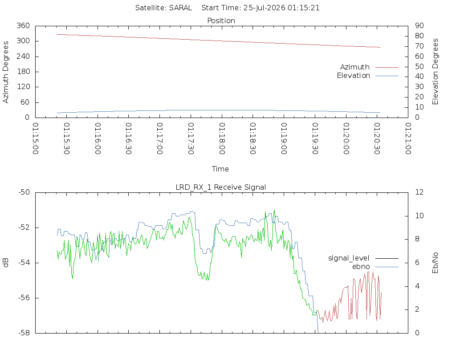Click the '01:16:30' time tick label
The image size is (456, 342).
[129, 138]
